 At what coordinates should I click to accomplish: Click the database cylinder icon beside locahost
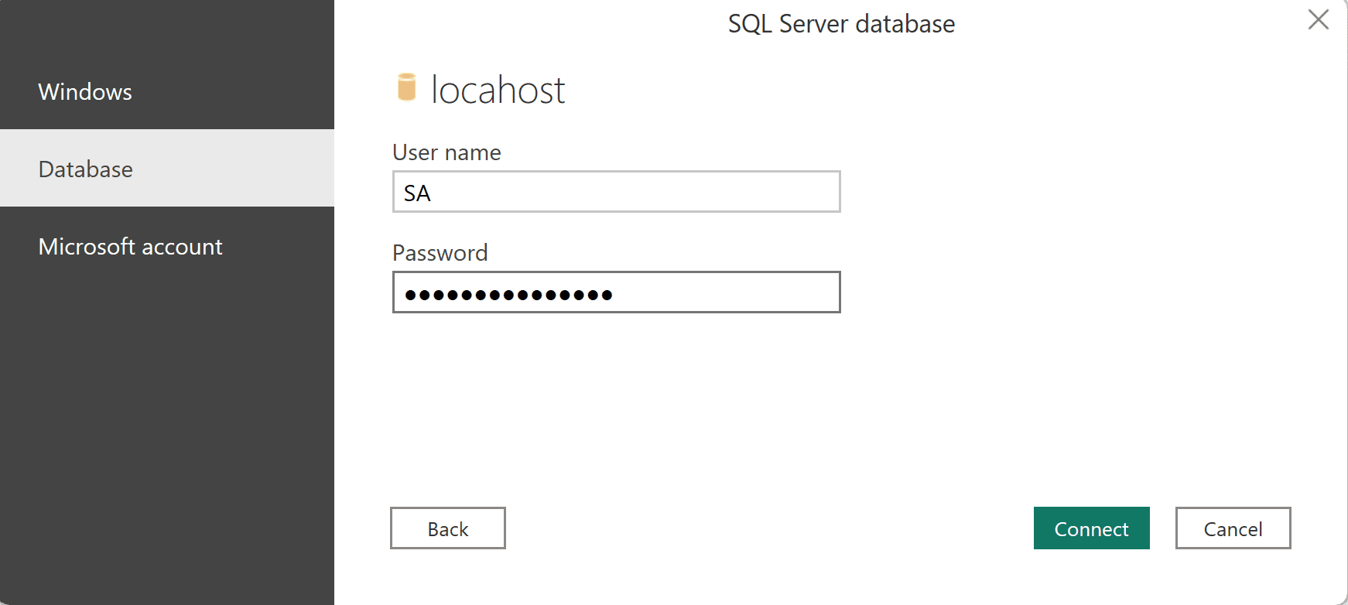point(406,87)
